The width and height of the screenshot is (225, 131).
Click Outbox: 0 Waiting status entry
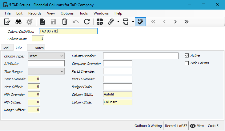click(x=148, y=126)
